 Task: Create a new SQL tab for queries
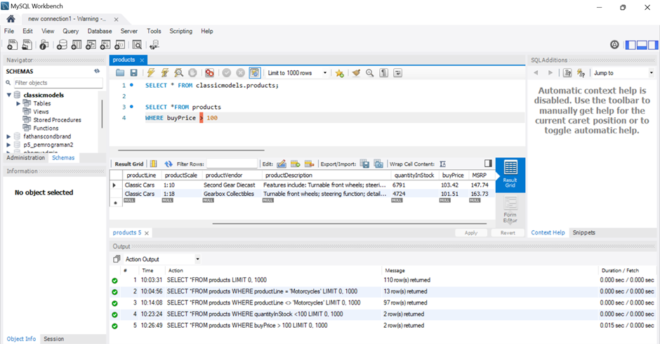(13, 45)
